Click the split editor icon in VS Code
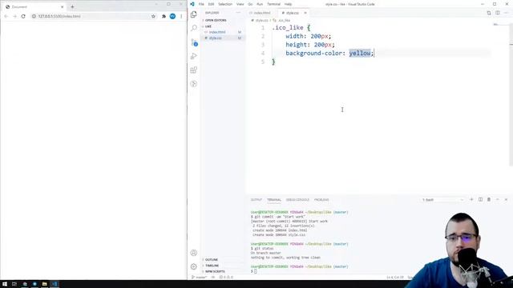Image resolution: width=513 pixels, height=288 pixels. click(x=498, y=13)
